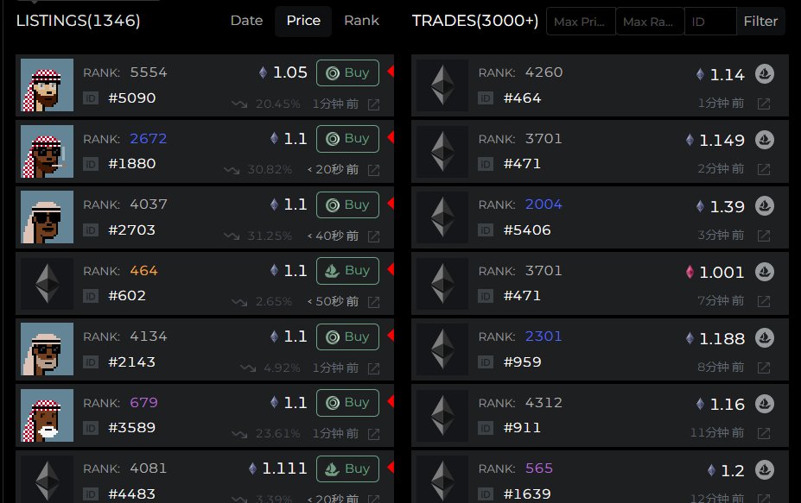
Task: Open the 1.14 trade of #464 externally
Action: pyautogui.click(x=764, y=104)
